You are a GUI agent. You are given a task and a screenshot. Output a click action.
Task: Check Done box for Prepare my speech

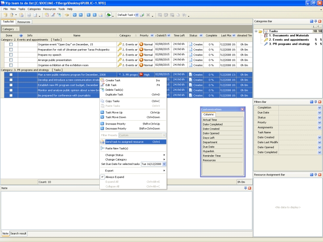(11, 55)
